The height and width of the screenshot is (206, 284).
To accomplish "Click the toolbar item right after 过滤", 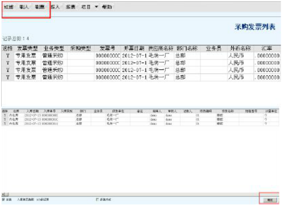I will click(24, 7).
